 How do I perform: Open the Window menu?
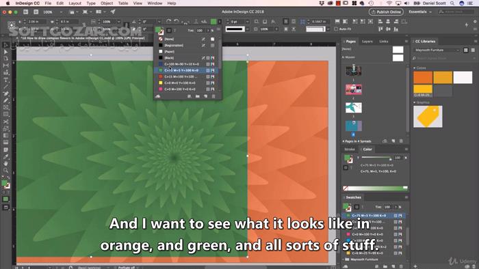[x=155, y=3]
